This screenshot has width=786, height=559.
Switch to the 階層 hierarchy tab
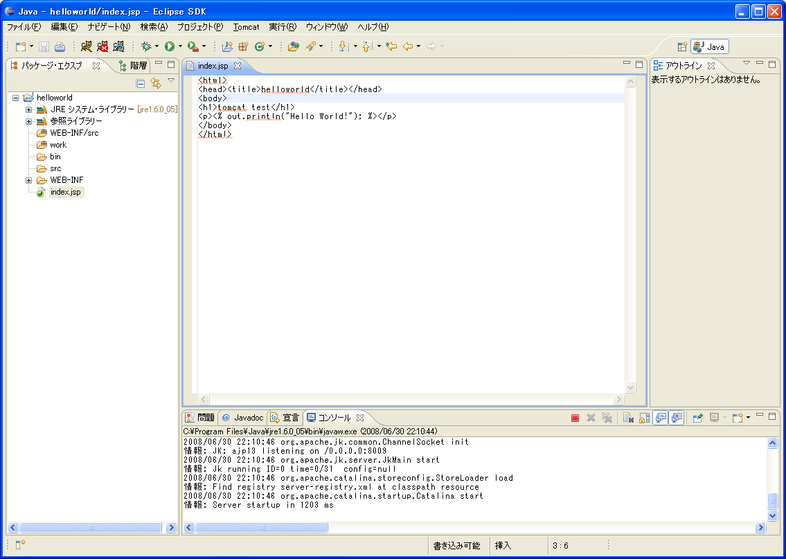coord(133,66)
